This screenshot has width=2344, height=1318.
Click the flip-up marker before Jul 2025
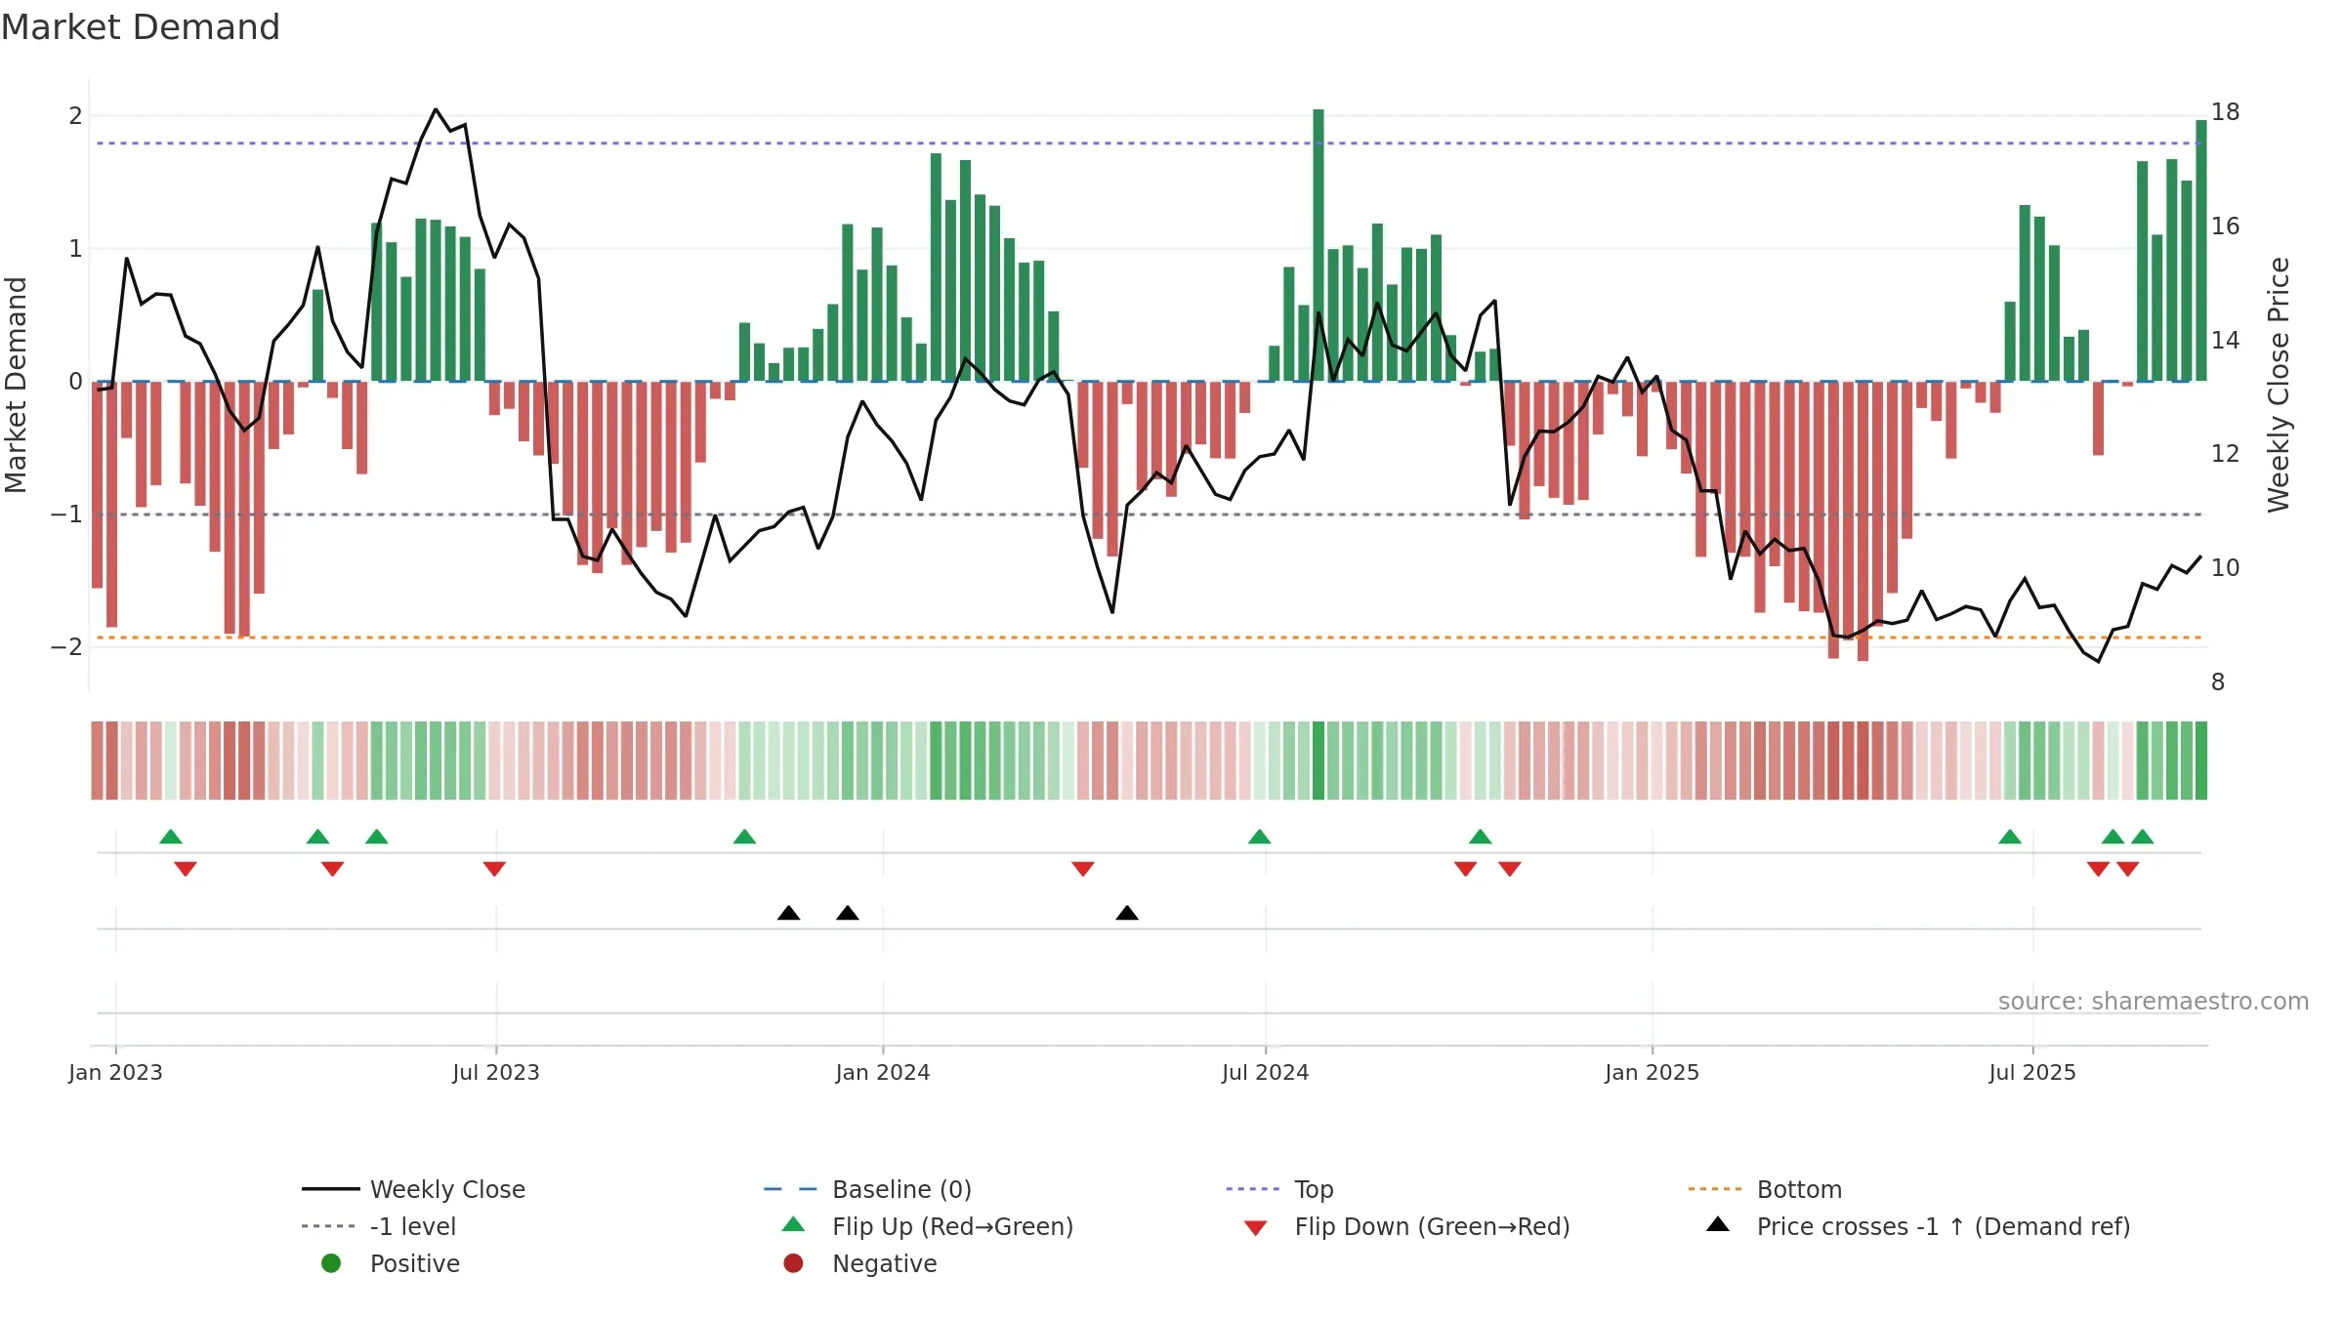tap(2010, 837)
